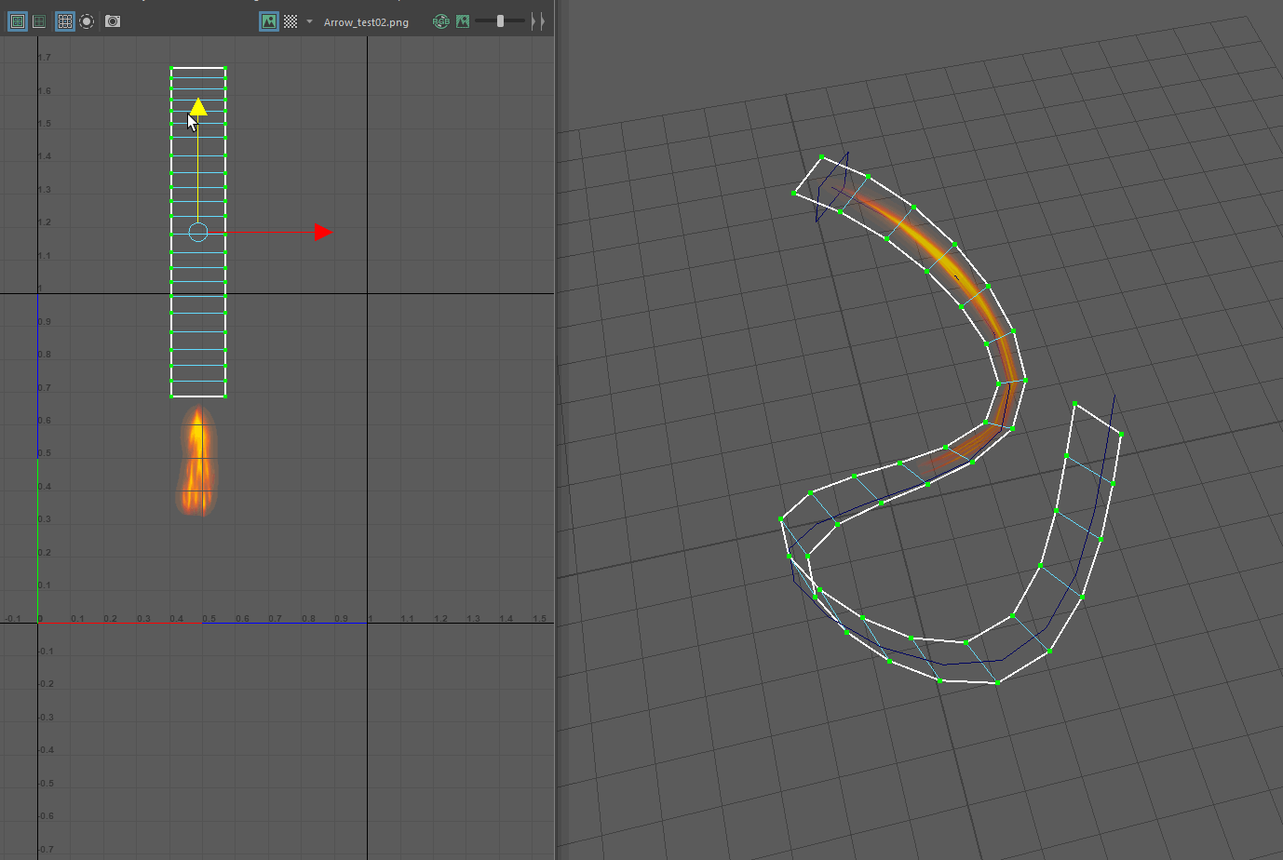Image resolution: width=1283 pixels, height=860 pixels.
Task: Click the circular manipulator center pivot
Action: [198, 232]
